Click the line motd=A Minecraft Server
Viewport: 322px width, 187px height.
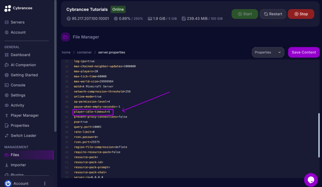[x=93, y=86]
